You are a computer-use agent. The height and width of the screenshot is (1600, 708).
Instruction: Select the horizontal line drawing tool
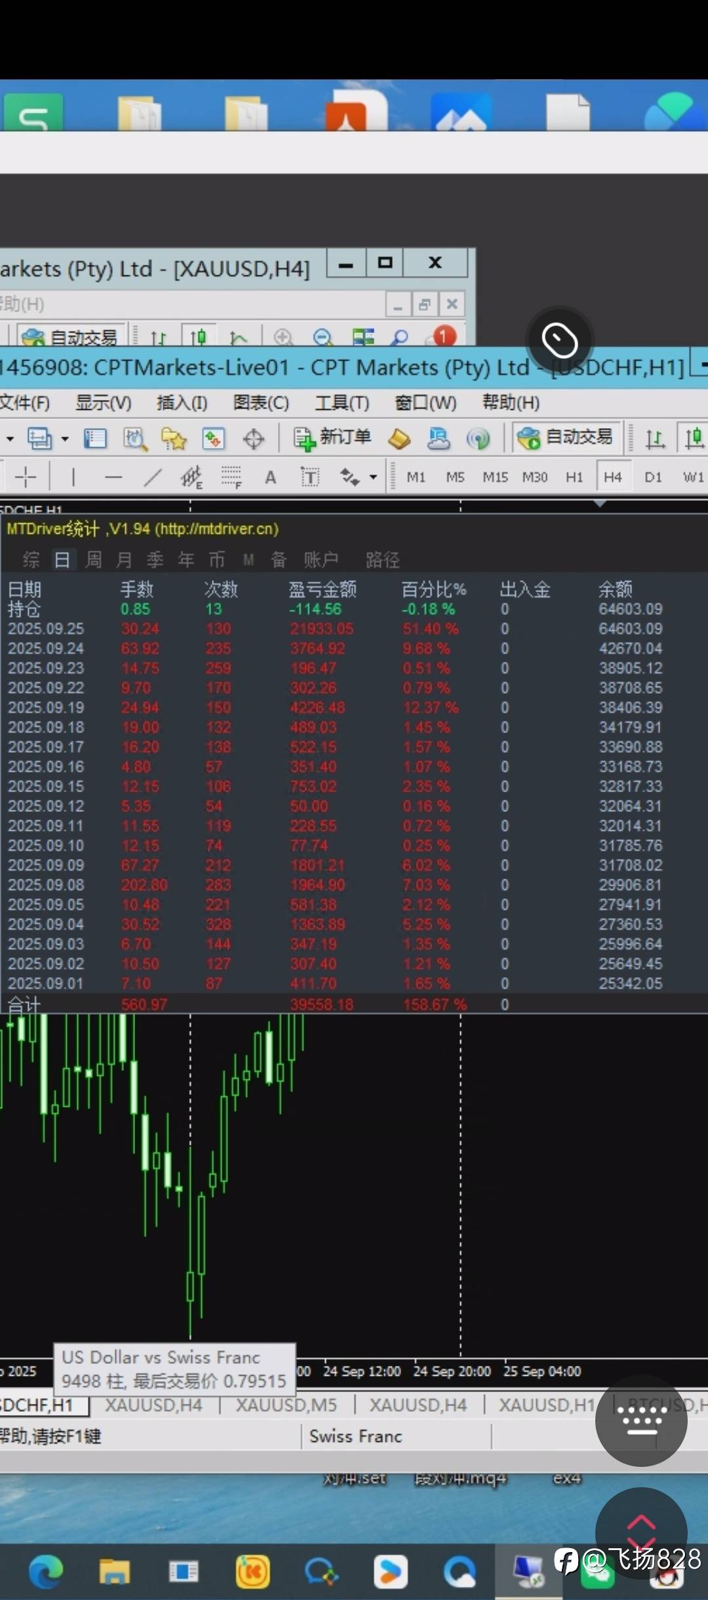[113, 477]
